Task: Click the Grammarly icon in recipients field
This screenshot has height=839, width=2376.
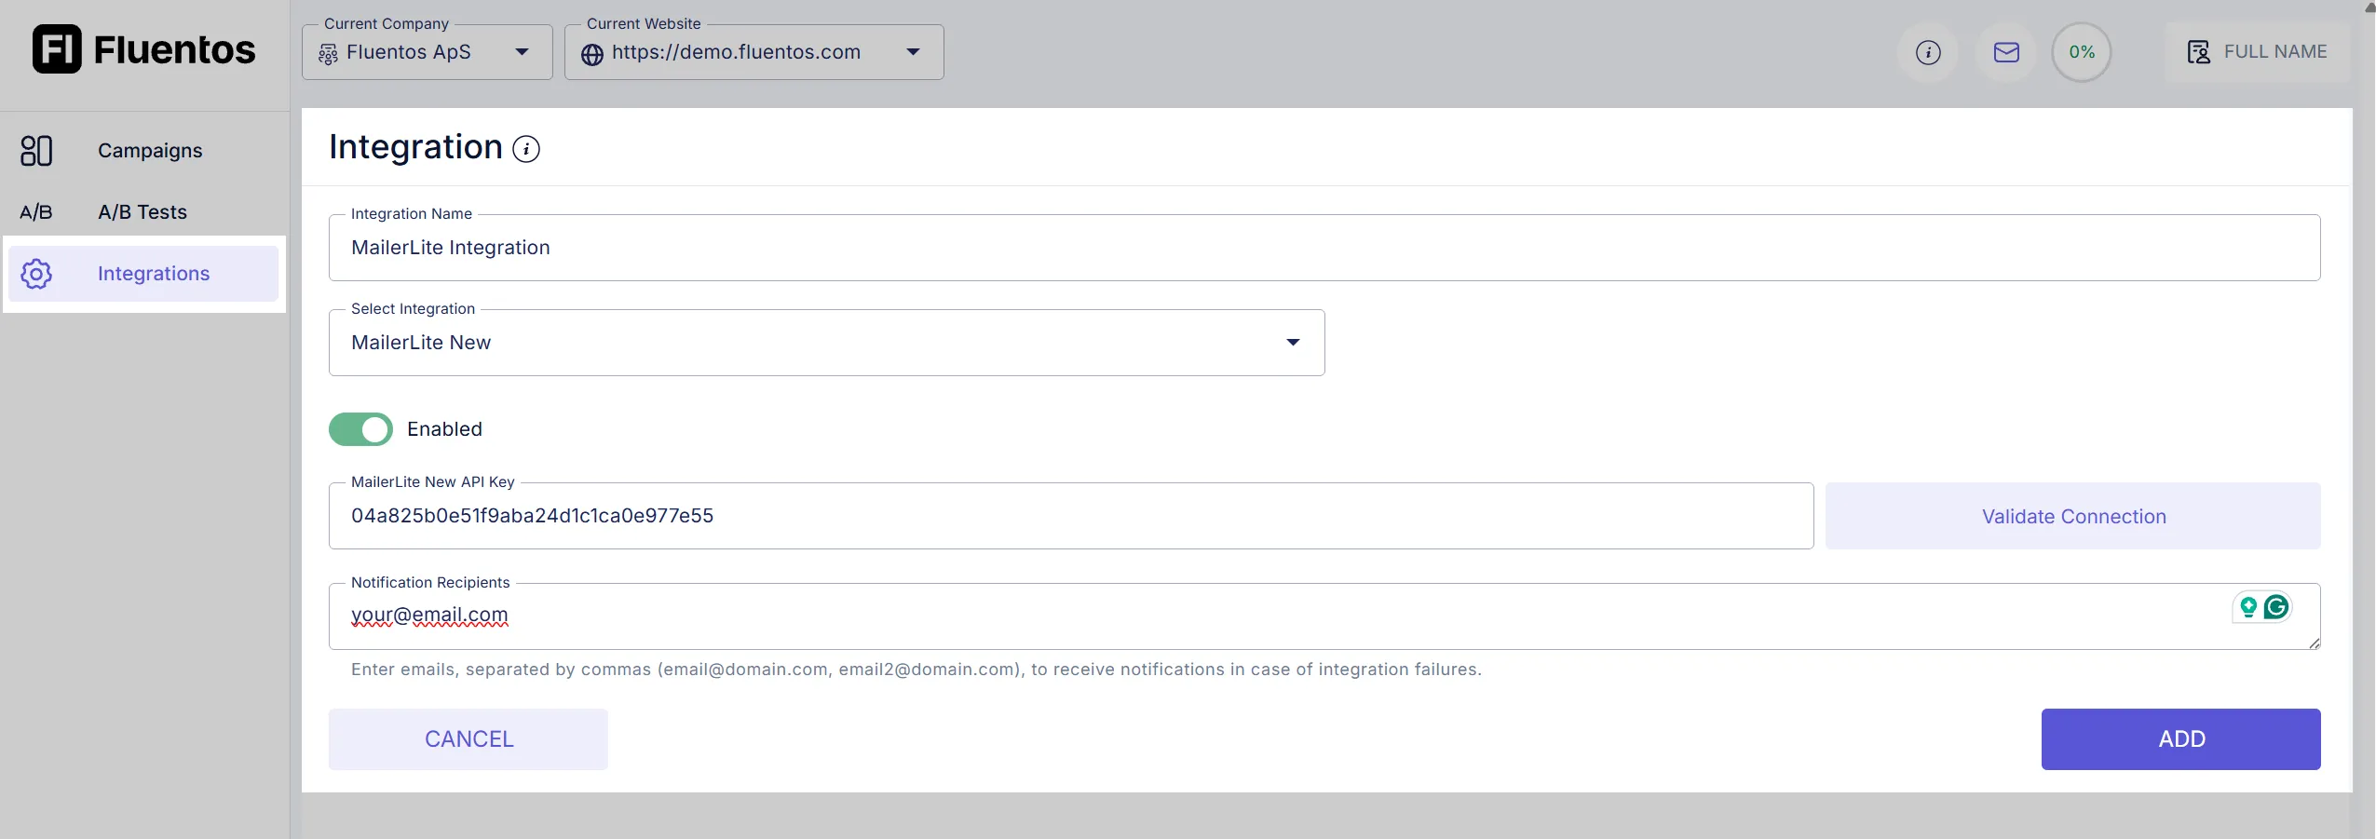Action: [x=2275, y=607]
